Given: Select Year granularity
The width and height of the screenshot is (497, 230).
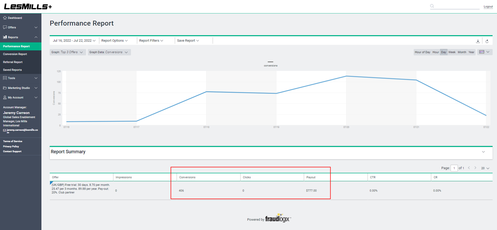Looking at the screenshot, I should 471,52.
